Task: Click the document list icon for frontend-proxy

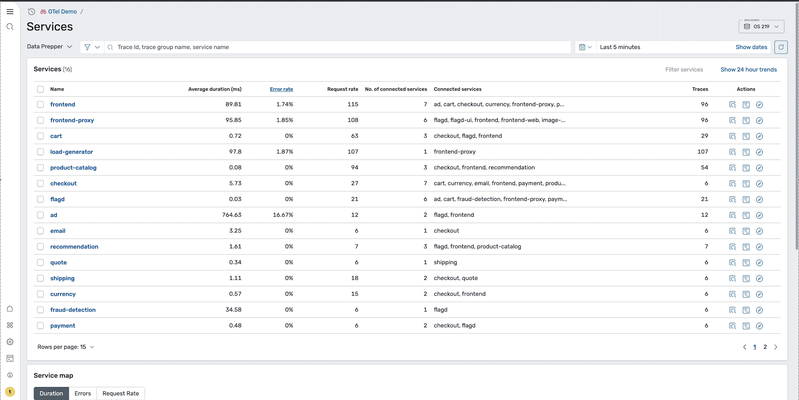Action: point(746,121)
